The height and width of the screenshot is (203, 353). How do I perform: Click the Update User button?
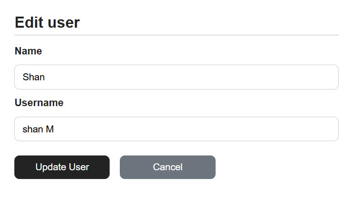(62, 167)
